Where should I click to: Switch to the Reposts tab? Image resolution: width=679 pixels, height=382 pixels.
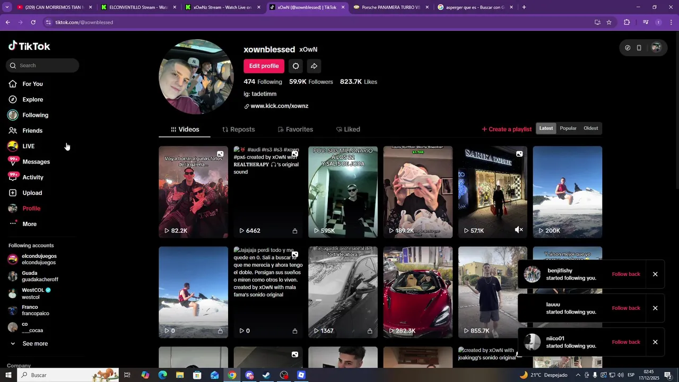pyautogui.click(x=238, y=129)
